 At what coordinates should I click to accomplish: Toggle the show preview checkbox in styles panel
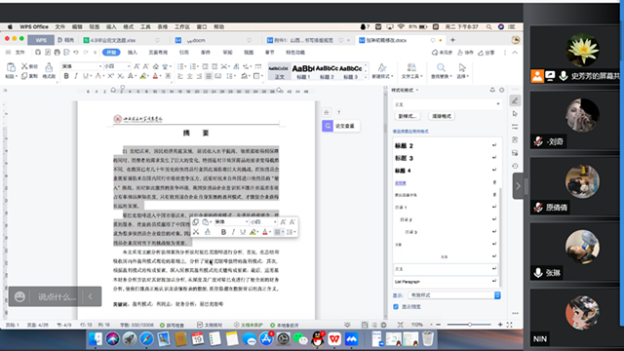396,307
